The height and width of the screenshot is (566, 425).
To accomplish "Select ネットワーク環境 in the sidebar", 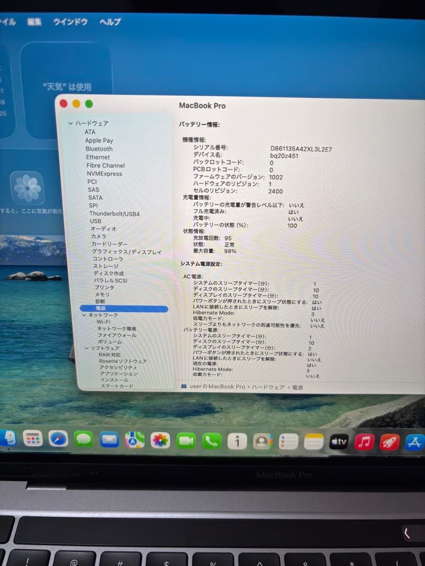I will (116, 329).
